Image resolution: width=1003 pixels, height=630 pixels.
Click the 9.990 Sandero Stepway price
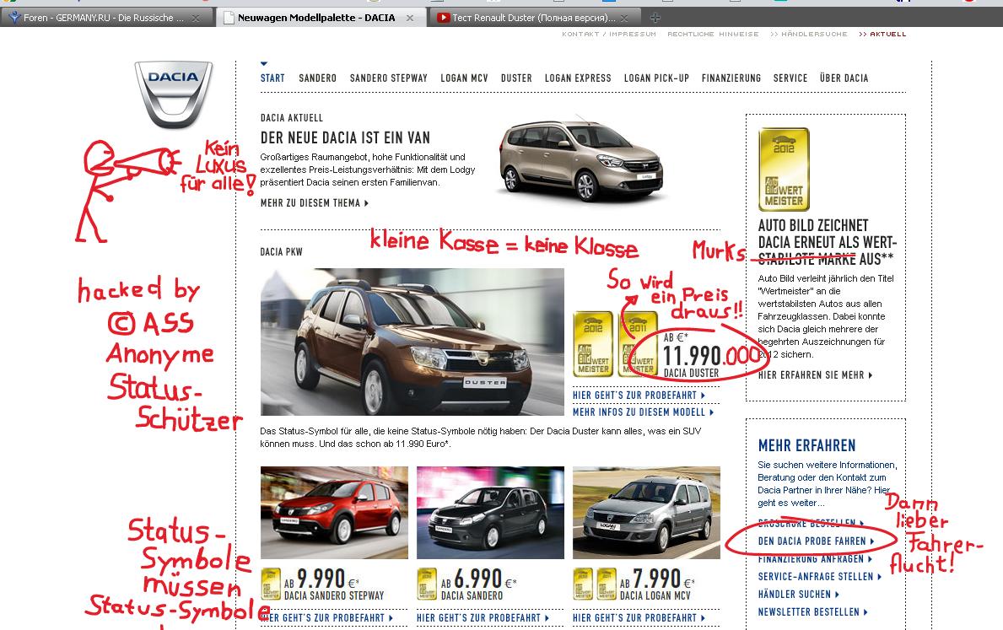tap(321, 579)
